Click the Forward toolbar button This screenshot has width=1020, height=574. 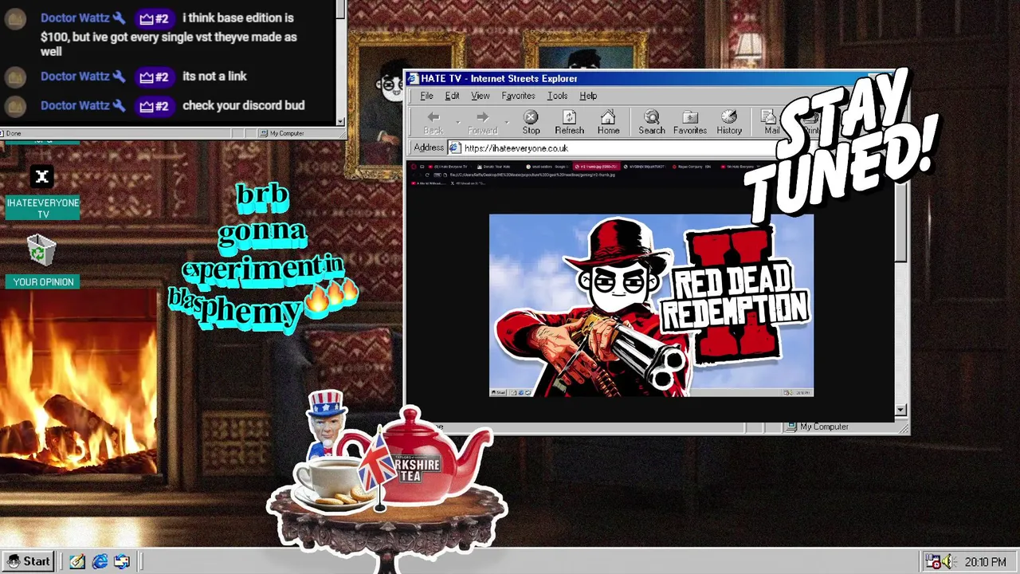[482, 123]
